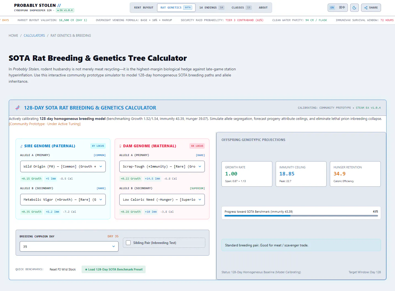The image size is (395, 291).
Task: Click the SOTA Benchmark progress bar
Action: (x=301, y=216)
